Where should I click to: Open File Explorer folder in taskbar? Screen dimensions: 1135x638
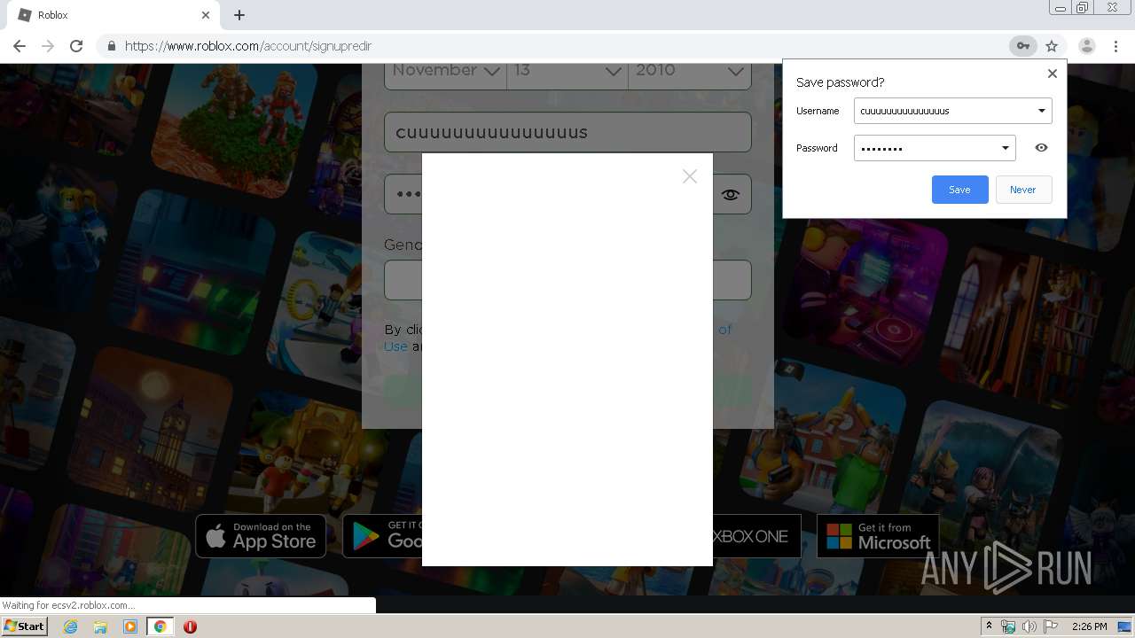point(100,626)
